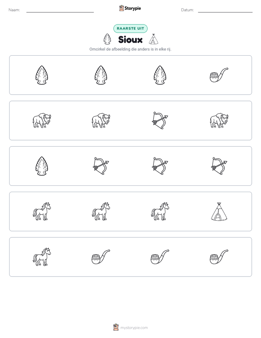Click the tipi icon beside Sioux title
261x338 pixels.
click(154, 39)
